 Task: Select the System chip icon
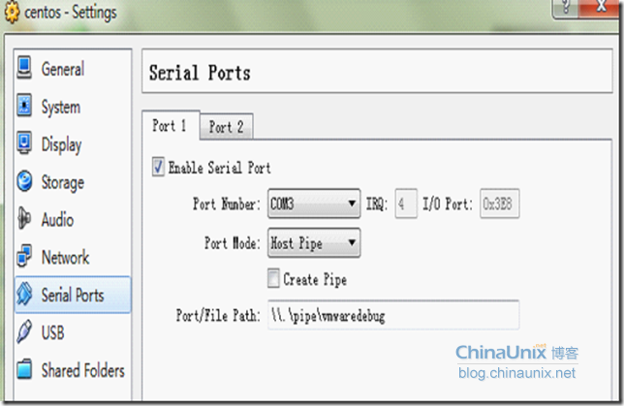click(24, 106)
